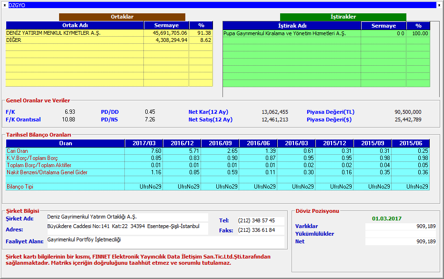Screen dimensions: 444x279
Task: Click the 2016/06 period column header
Action: (x=258, y=143)
